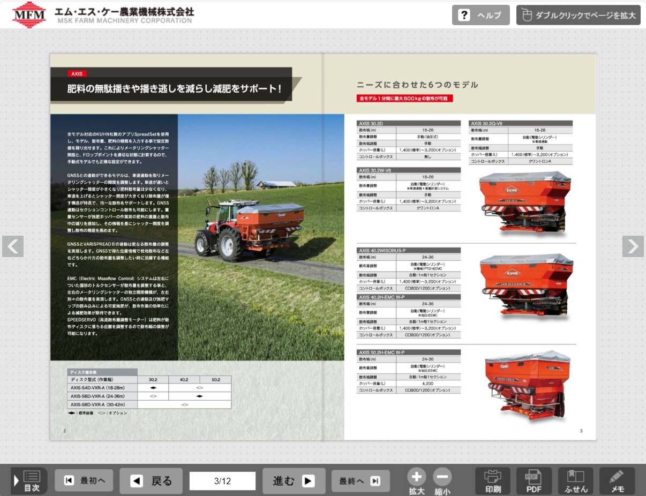The image size is (646, 496).
Task: Click the AXIS 30.2Q-V8 table heading
Action: tap(521, 123)
